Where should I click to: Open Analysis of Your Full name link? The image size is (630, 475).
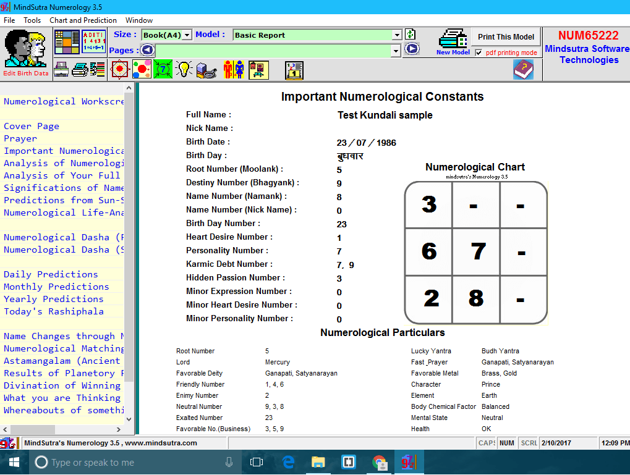[62, 175]
